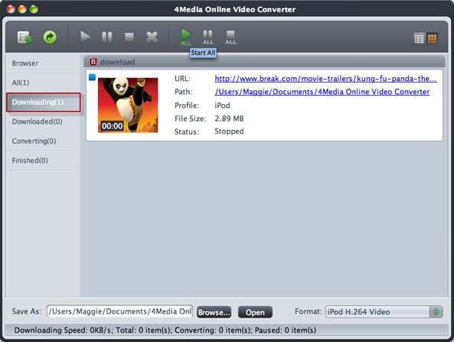Image resolution: width=454 pixels, height=342 pixels.
Task: Click the Format dropdown green arrow stepper
Action: [436, 312]
